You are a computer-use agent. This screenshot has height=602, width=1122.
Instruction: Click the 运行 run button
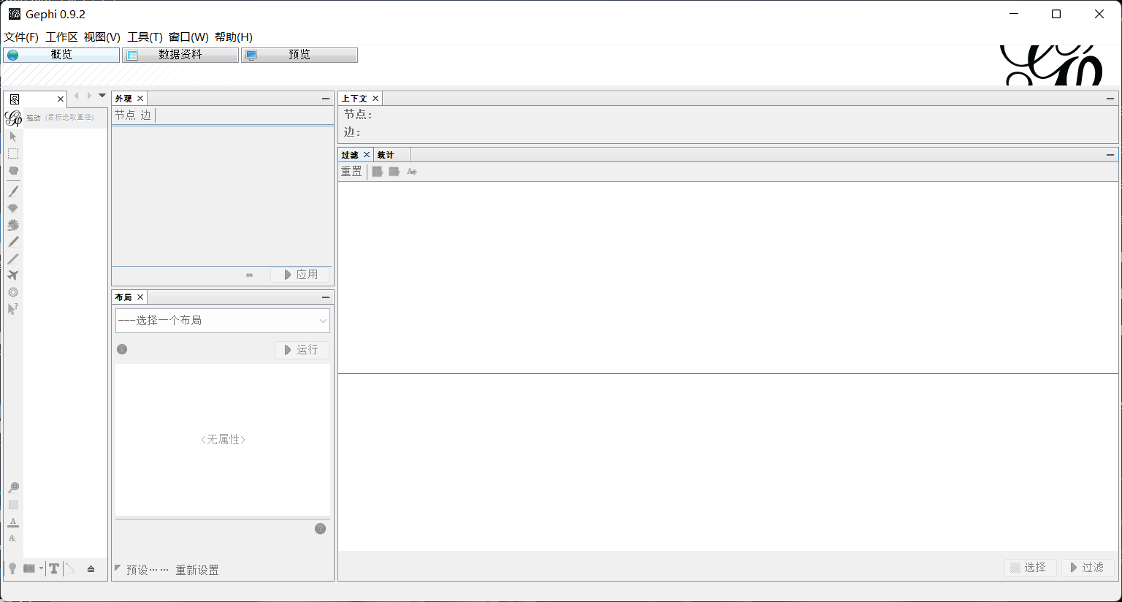click(x=302, y=350)
